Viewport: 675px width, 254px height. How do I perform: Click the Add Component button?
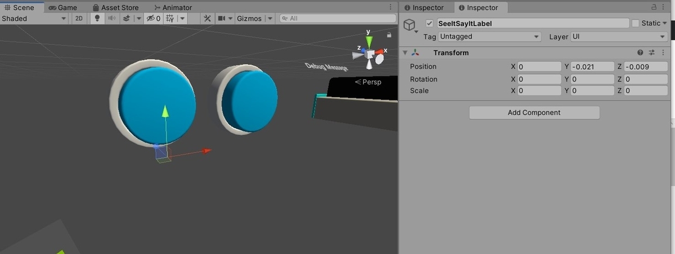[x=534, y=112]
